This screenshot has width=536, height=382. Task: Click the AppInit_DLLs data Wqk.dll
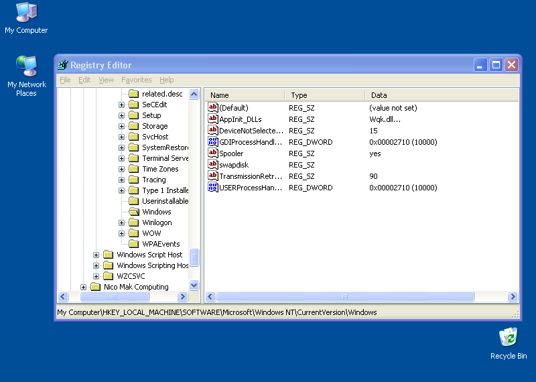[385, 119]
